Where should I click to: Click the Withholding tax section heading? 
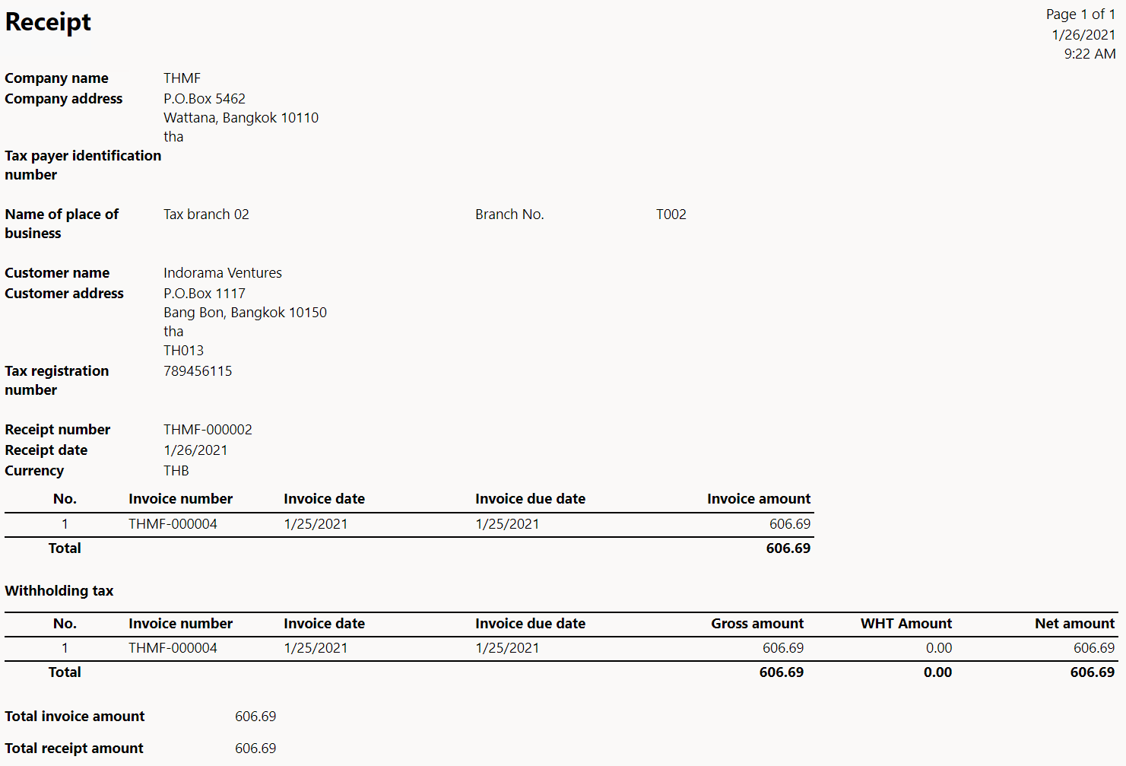pos(59,591)
